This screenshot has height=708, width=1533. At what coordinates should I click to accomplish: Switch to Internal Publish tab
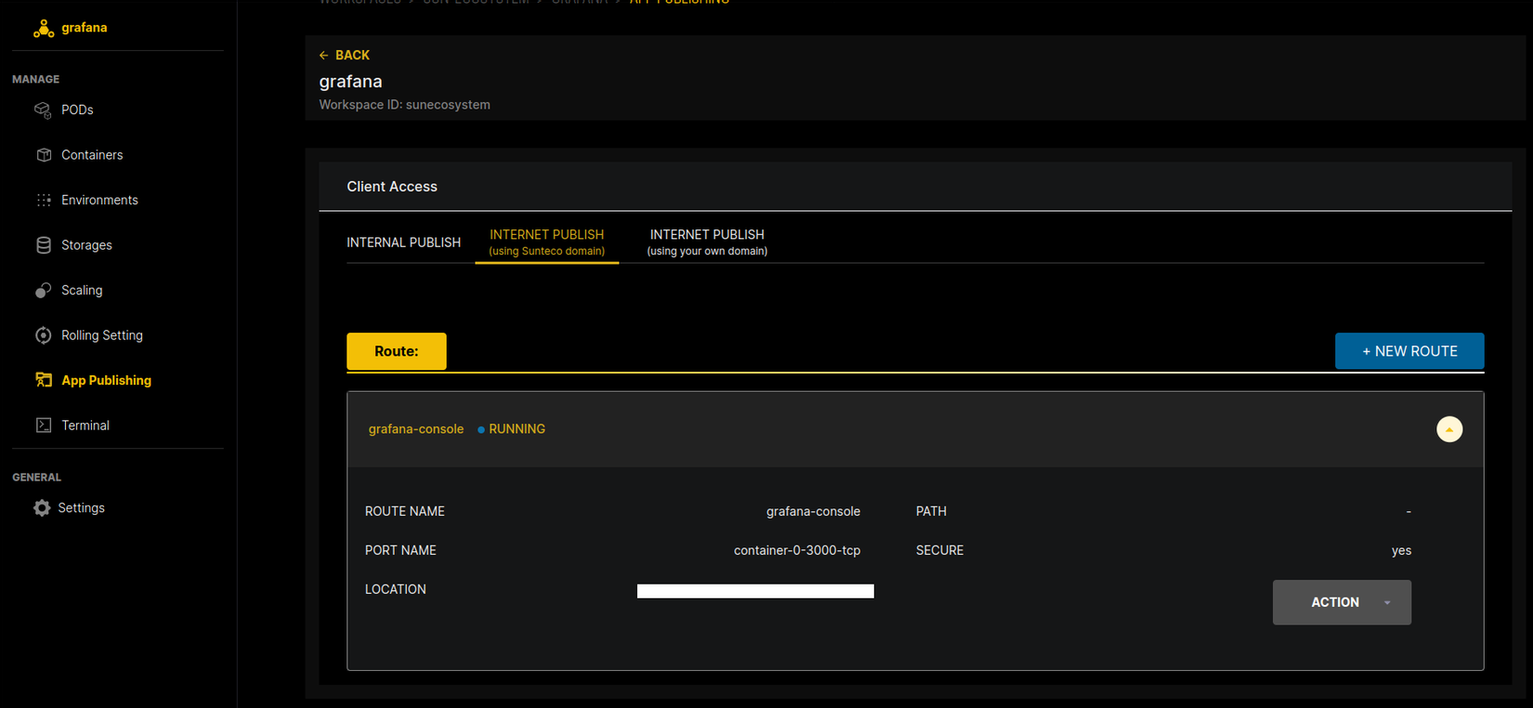click(x=403, y=243)
